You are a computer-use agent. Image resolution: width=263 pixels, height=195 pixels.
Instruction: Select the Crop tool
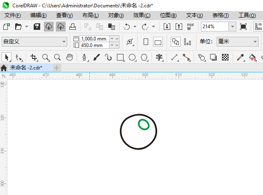pos(34,58)
